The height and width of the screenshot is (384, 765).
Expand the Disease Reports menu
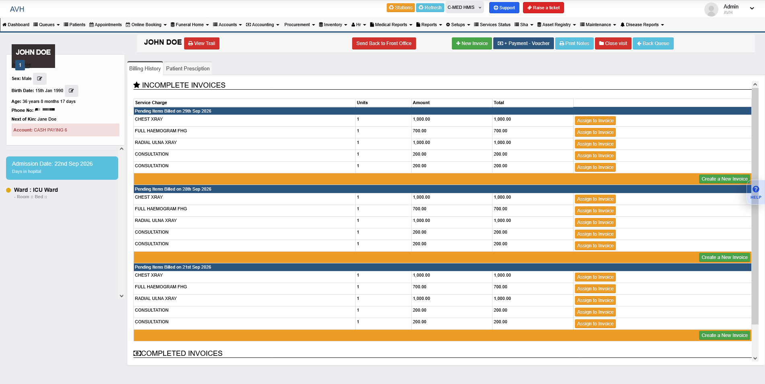coord(642,25)
